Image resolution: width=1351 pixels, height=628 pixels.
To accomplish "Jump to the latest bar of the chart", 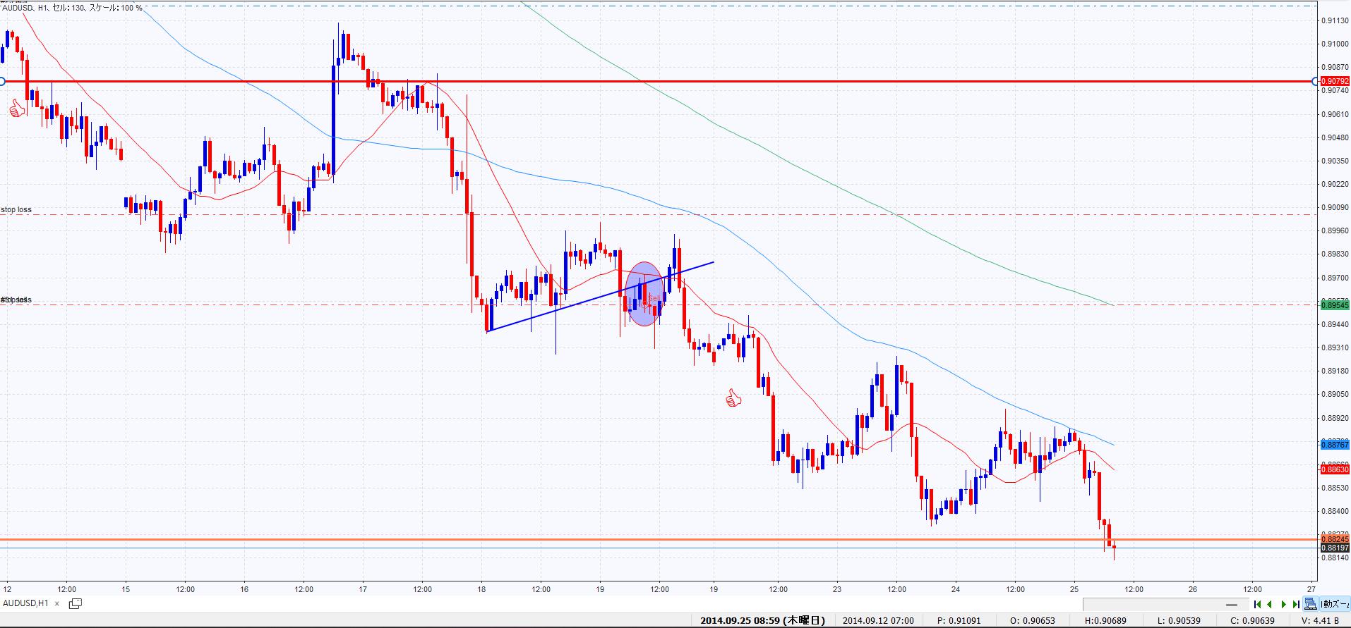I will [x=1296, y=604].
